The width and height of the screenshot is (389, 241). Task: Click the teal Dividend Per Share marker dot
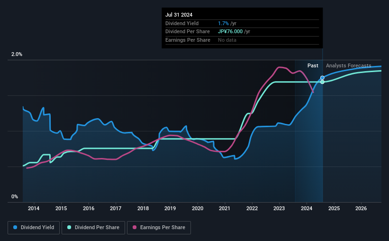click(x=322, y=82)
